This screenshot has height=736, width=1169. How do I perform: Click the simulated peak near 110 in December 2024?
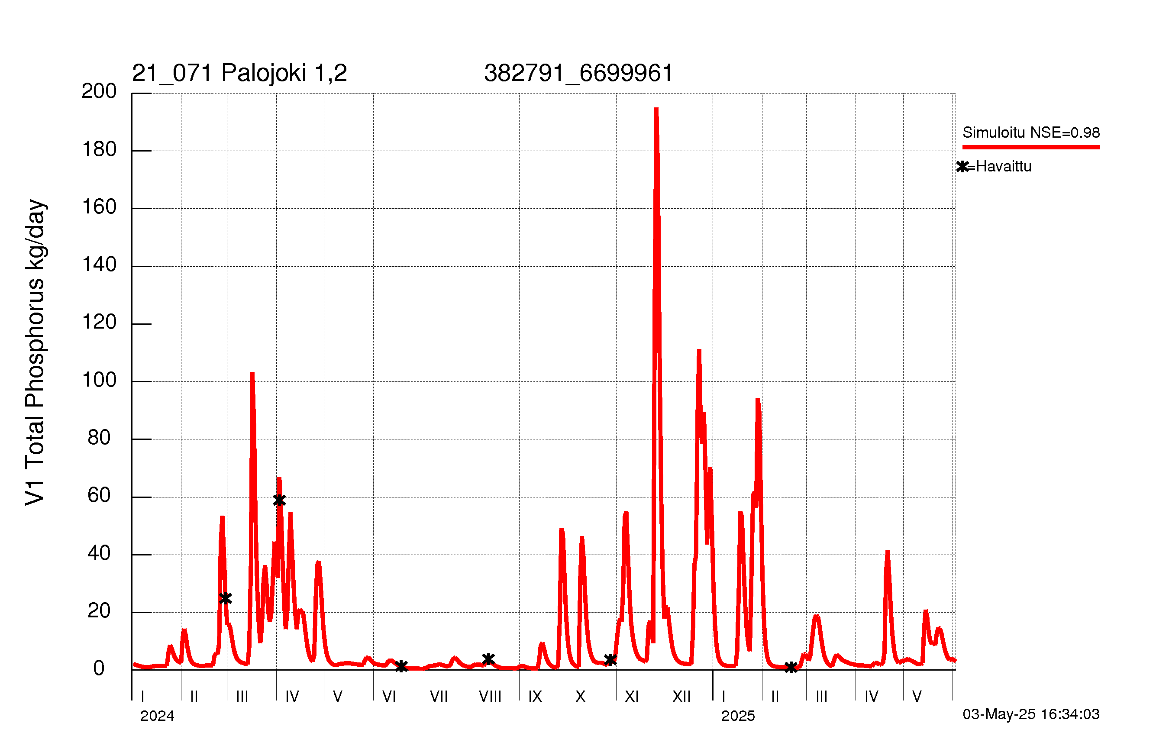(699, 351)
